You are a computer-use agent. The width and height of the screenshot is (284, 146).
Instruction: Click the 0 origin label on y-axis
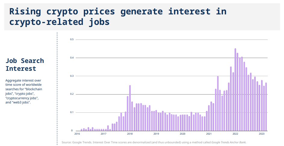tap(72, 131)
